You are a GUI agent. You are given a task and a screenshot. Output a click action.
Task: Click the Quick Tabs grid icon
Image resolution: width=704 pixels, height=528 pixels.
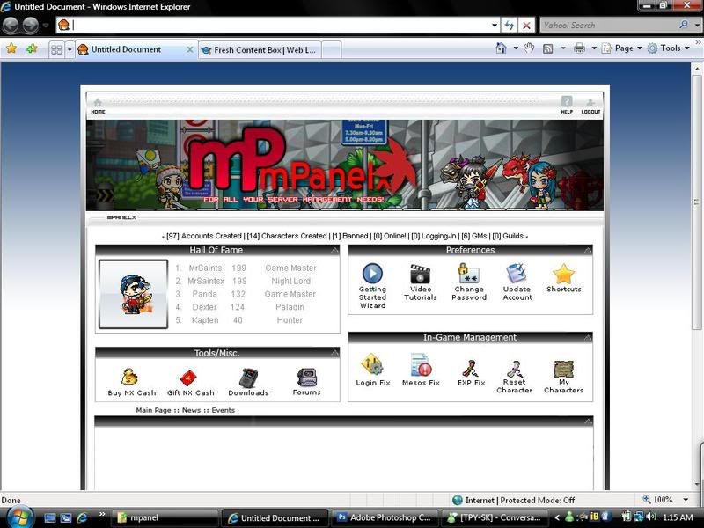[x=56, y=49]
